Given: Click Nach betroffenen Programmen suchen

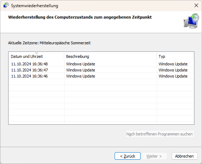Looking at the screenshot, I should click(x=160, y=134).
